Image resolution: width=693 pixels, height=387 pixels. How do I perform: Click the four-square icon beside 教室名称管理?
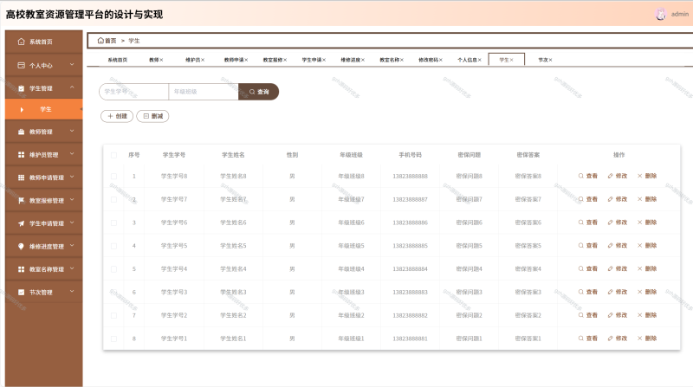[x=21, y=269]
